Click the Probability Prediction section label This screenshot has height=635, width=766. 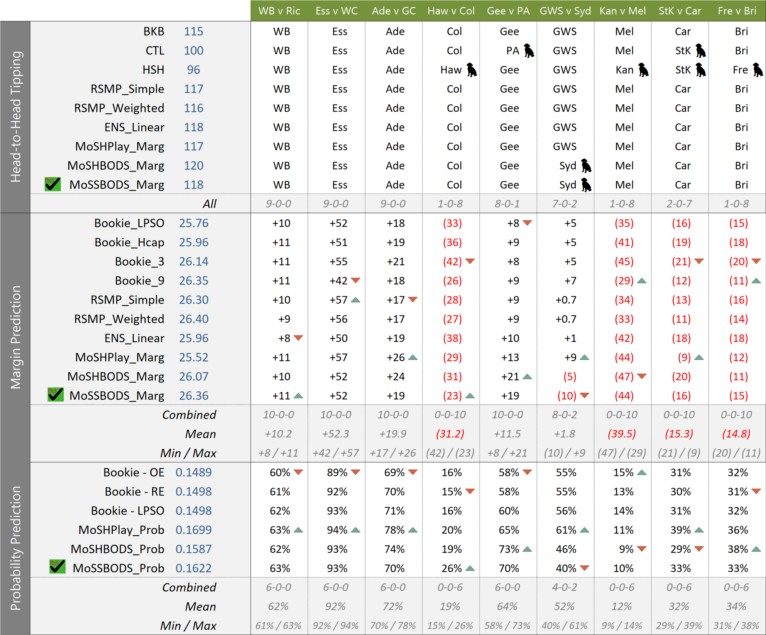coord(15,548)
